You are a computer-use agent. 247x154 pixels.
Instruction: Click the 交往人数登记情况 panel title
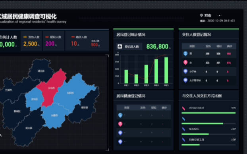(x=197, y=35)
